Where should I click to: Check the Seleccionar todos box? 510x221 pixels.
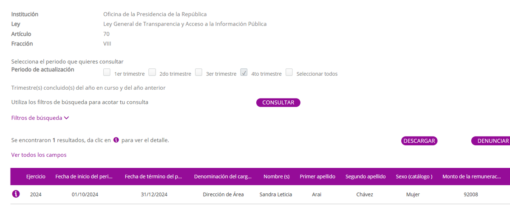[x=289, y=72]
